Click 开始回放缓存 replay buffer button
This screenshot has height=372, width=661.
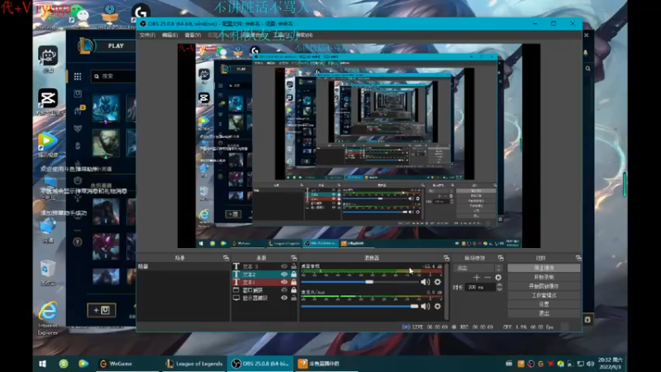click(x=544, y=286)
